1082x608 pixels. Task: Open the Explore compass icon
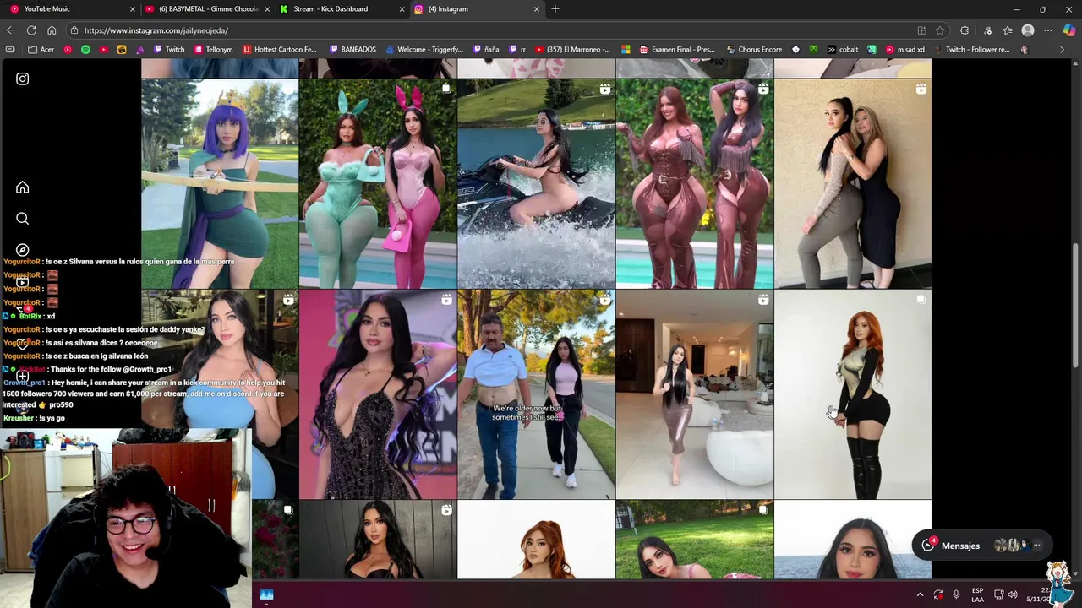tap(22, 250)
